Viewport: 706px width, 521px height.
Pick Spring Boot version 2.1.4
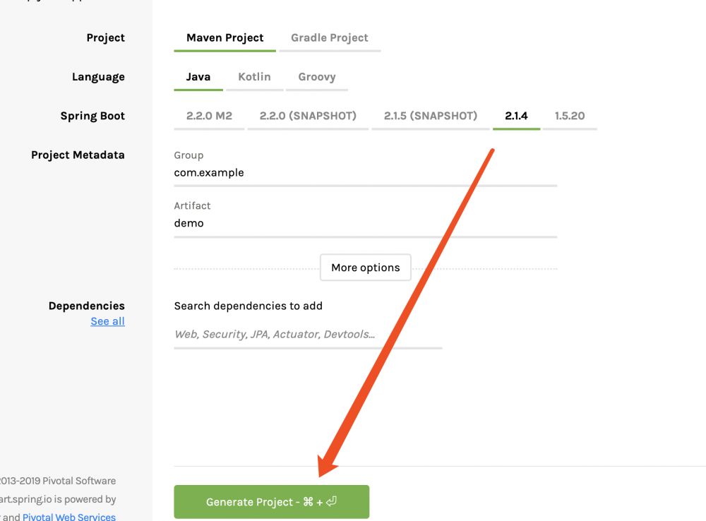(516, 116)
